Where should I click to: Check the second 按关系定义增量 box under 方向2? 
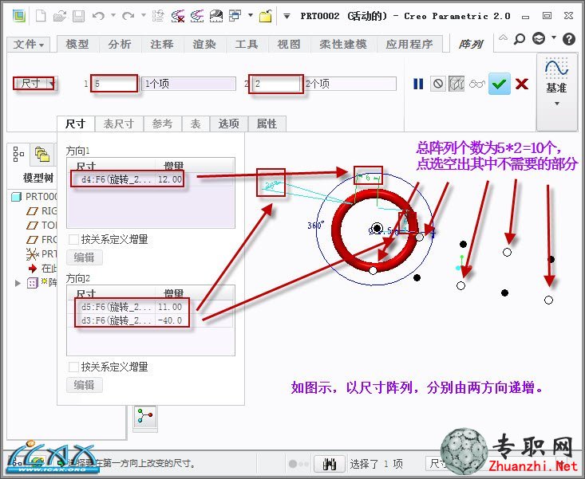(73, 367)
